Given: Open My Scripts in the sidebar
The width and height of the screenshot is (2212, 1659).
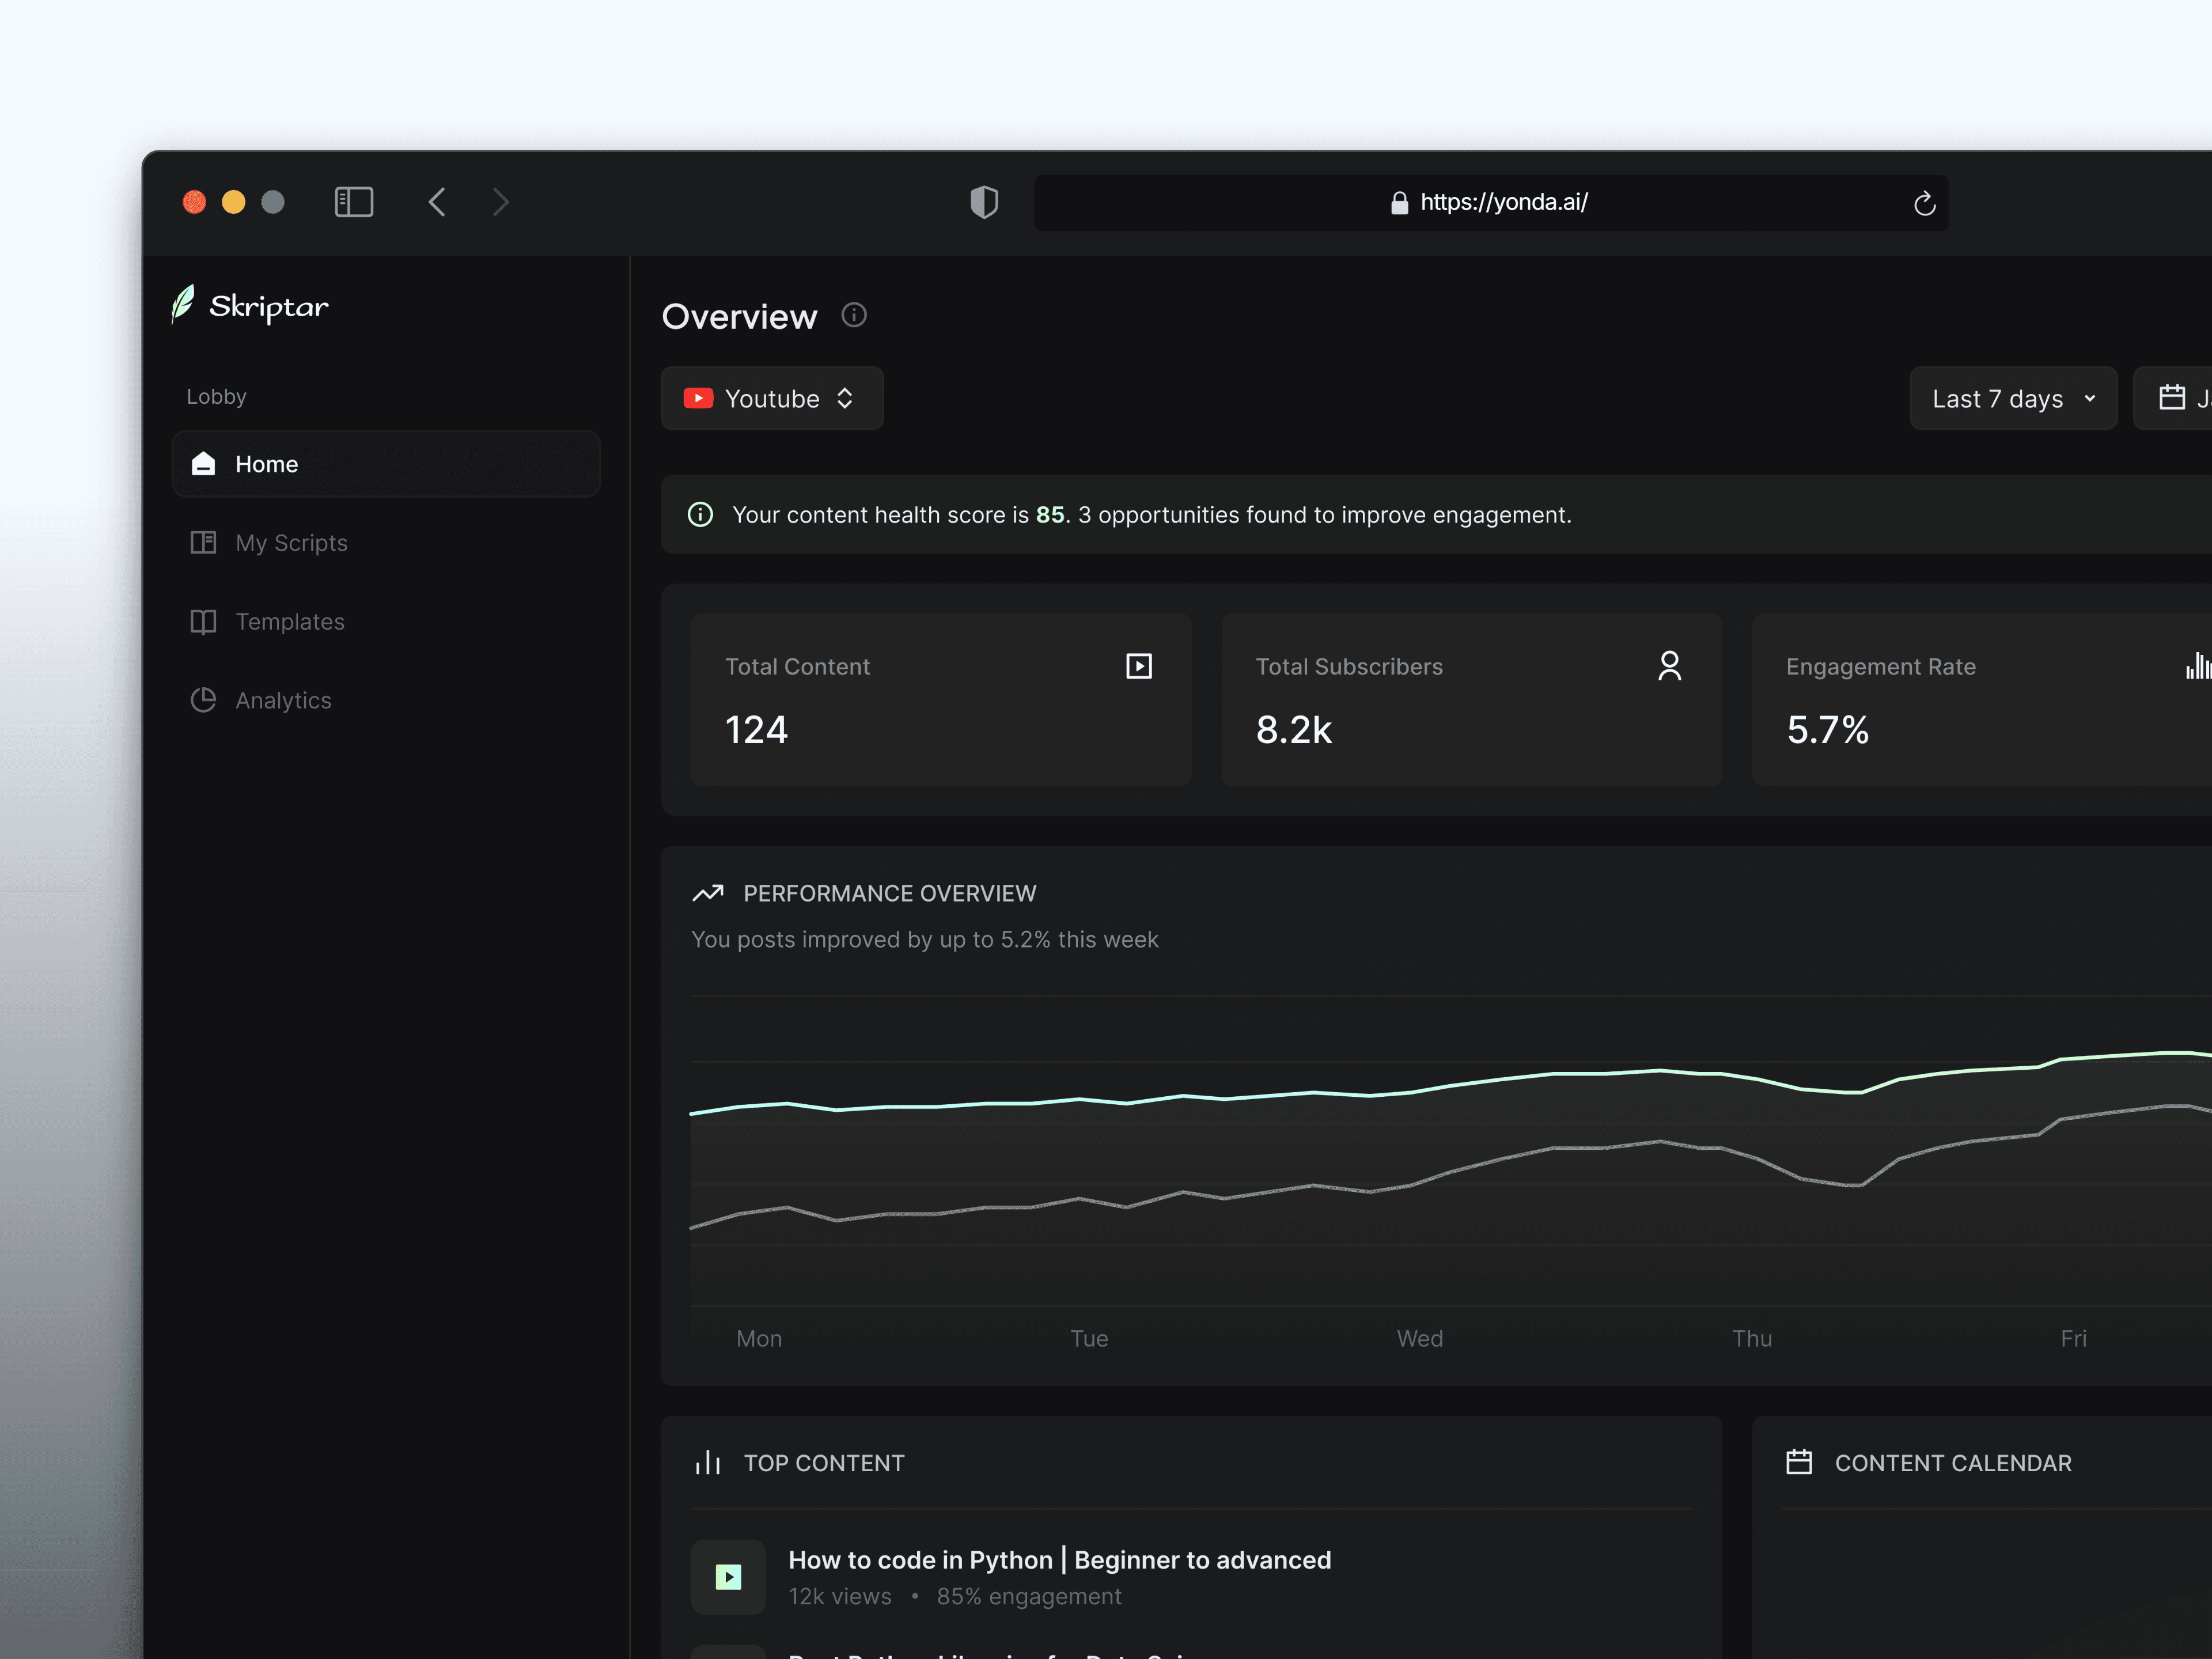Looking at the screenshot, I should 291,543.
